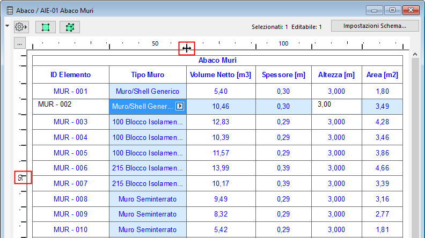Click volume value 5,42
This screenshot has width=425, height=238.
tap(221, 229)
